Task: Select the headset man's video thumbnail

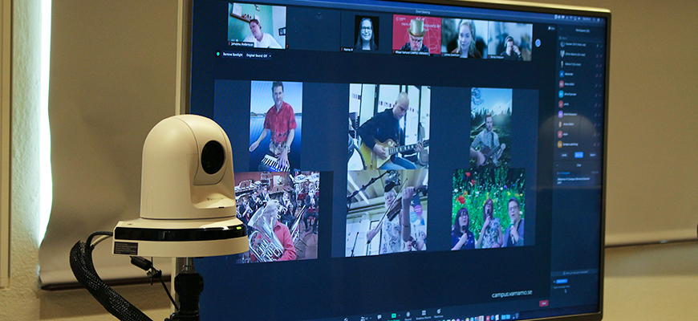Action: (510, 41)
